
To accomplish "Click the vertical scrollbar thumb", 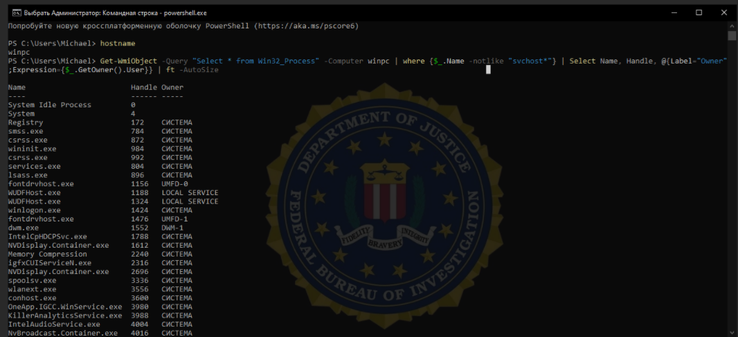I will click(x=731, y=36).
